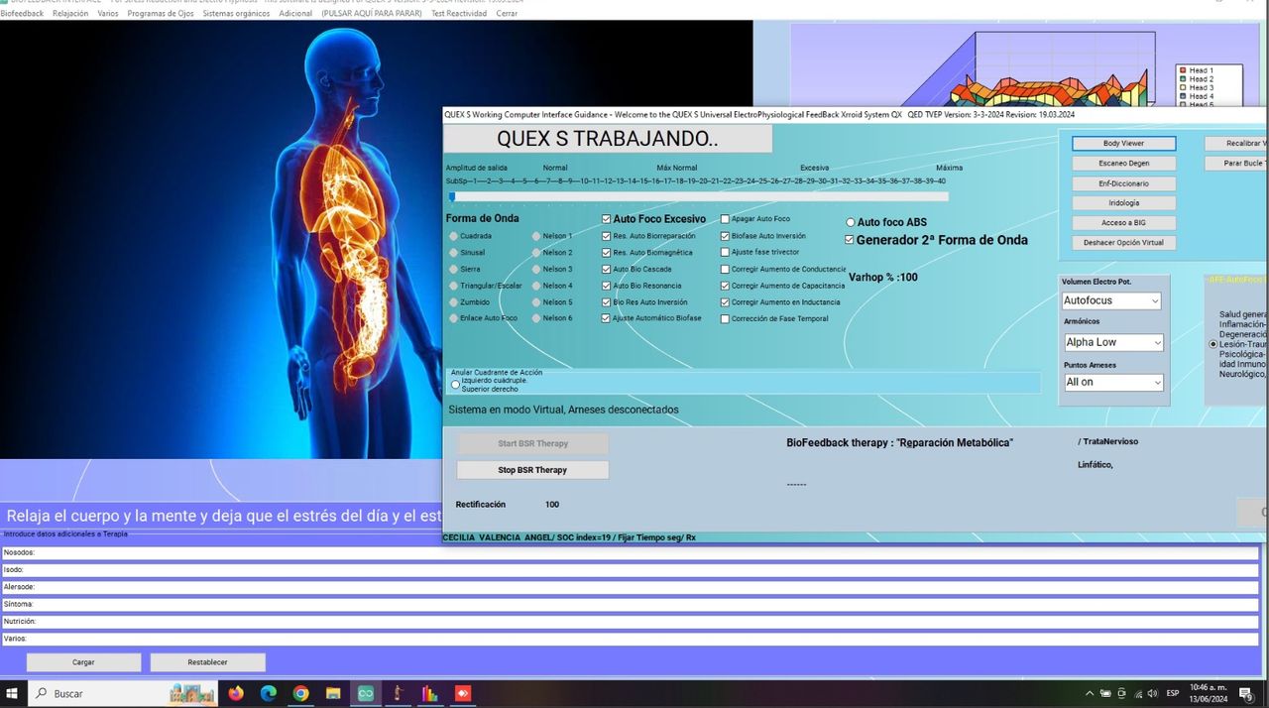Click the Nutrición input field
The width and height of the screenshot is (1269, 708).
631,622
